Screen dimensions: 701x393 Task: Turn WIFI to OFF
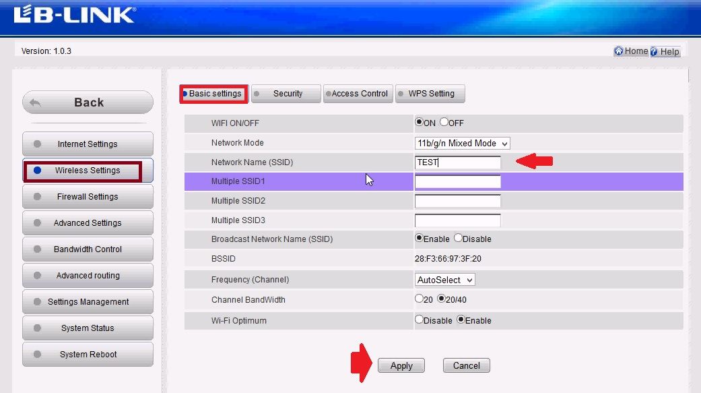(x=444, y=123)
